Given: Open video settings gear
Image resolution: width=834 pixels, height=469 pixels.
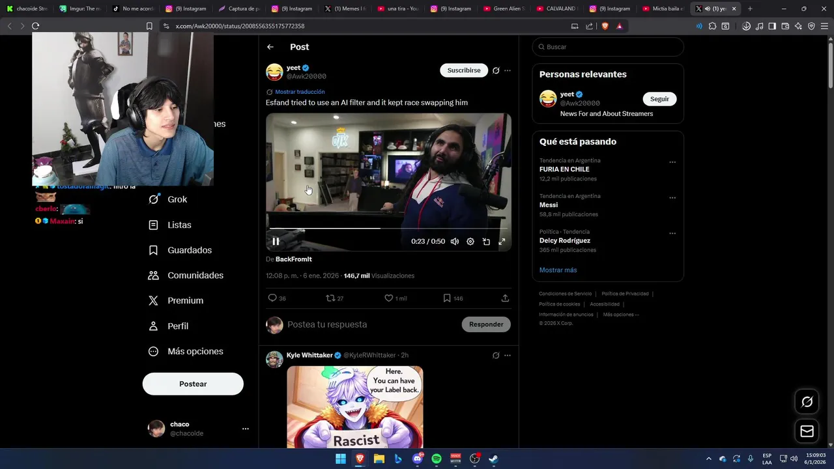Looking at the screenshot, I should click(x=470, y=241).
